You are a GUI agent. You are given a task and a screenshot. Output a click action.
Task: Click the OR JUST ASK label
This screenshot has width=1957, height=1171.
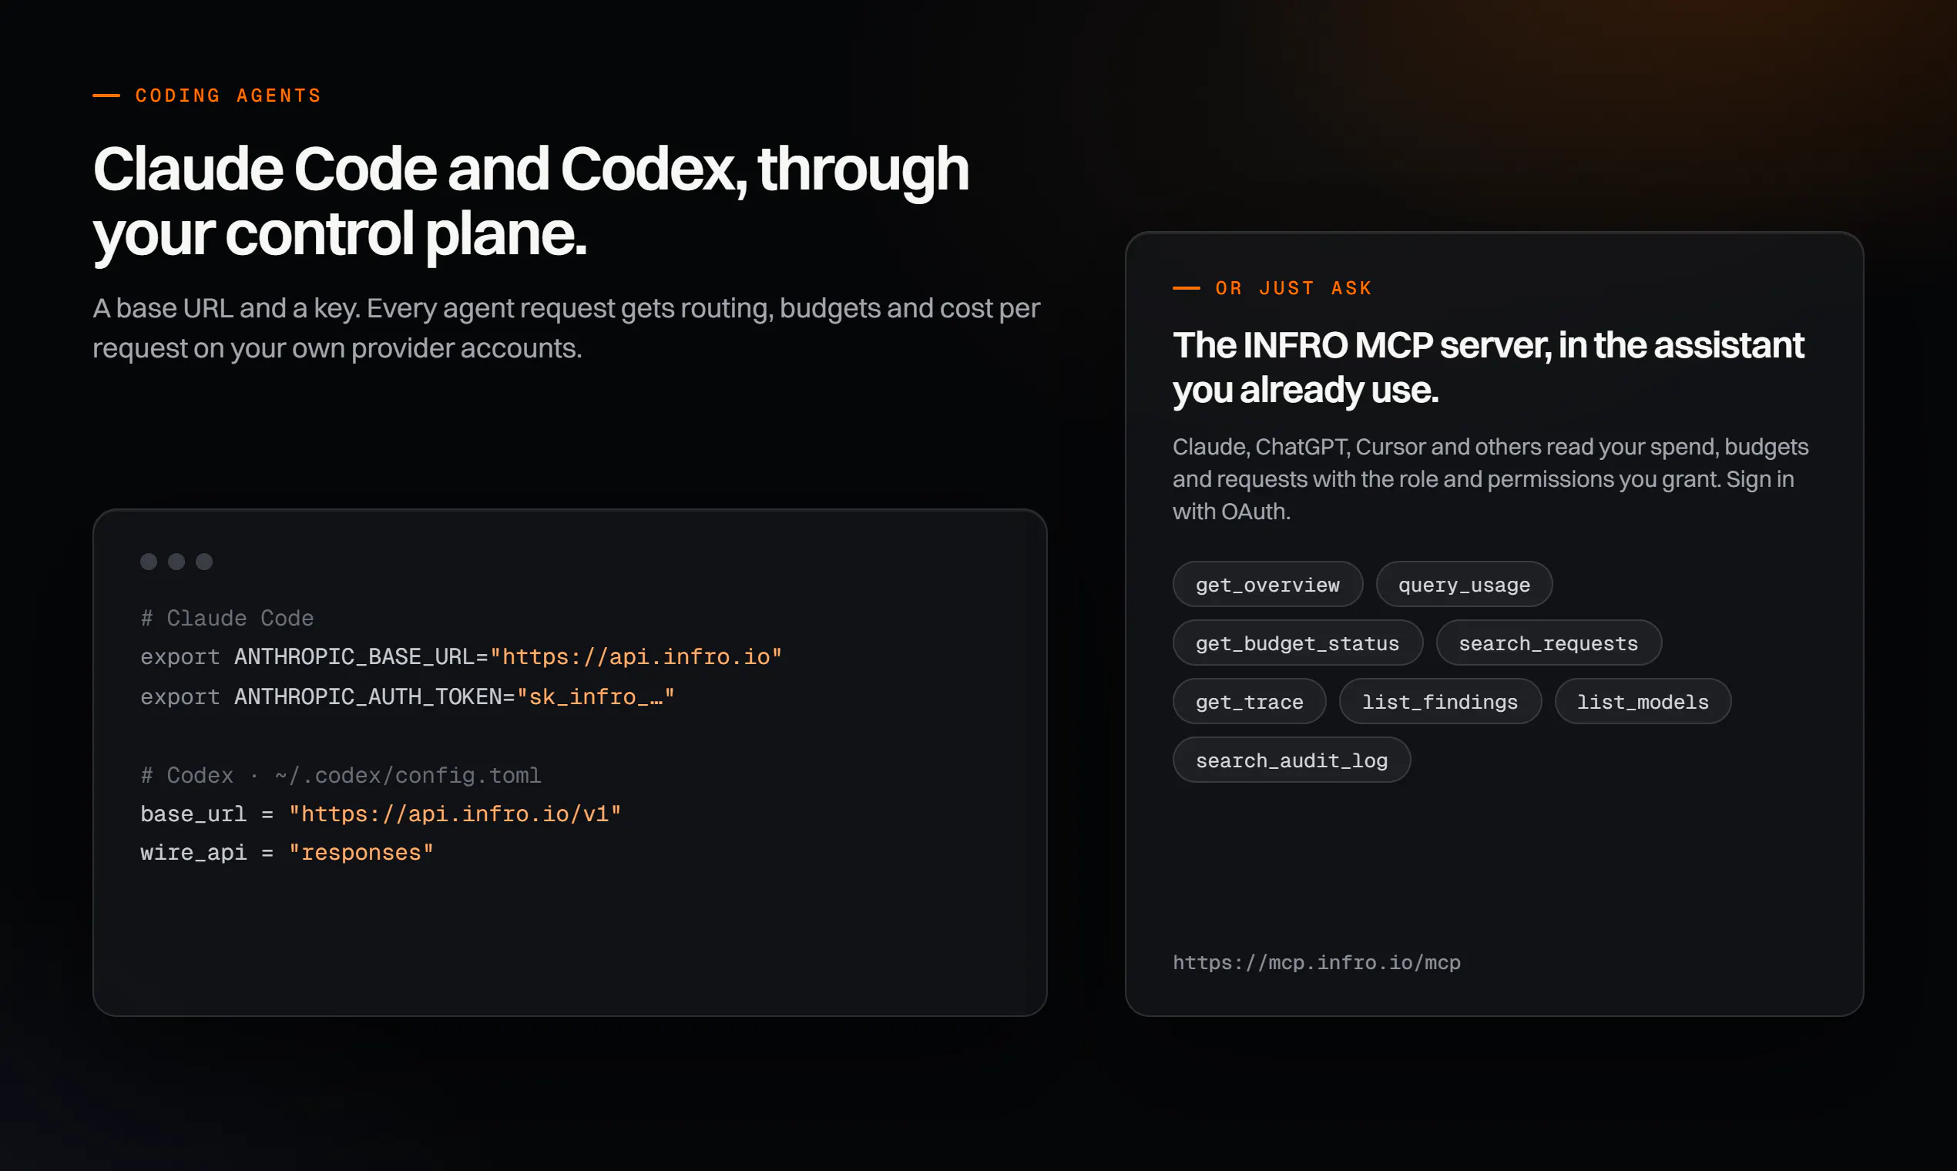point(1294,288)
